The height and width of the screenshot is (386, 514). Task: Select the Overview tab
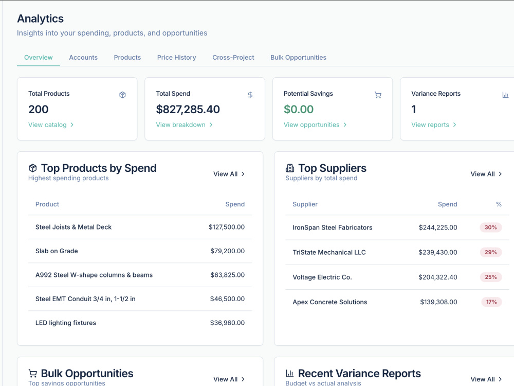pyautogui.click(x=39, y=58)
